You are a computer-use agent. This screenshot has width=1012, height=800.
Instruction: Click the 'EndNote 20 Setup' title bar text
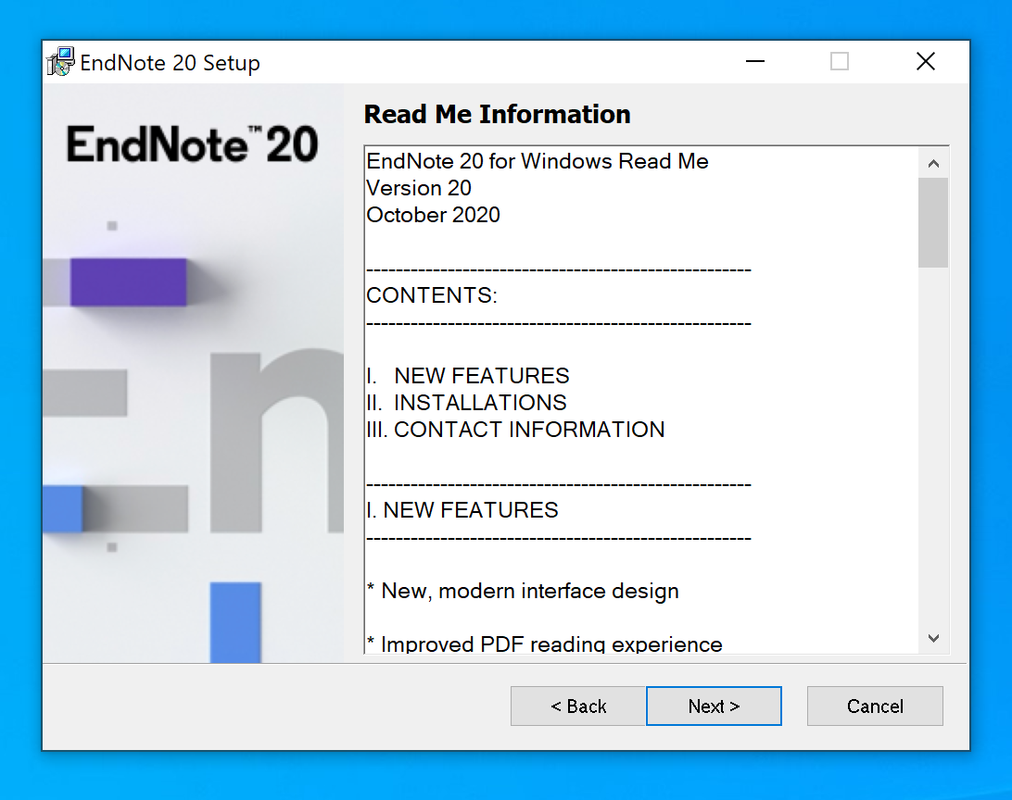[170, 63]
